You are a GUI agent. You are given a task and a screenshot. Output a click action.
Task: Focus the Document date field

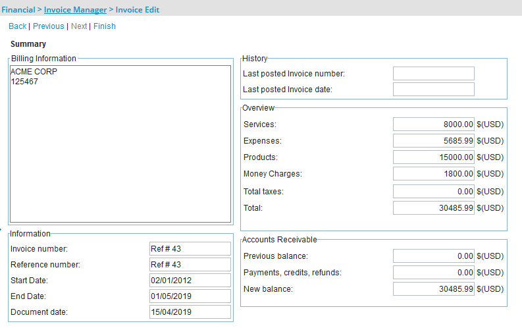[x=190, y=312]
